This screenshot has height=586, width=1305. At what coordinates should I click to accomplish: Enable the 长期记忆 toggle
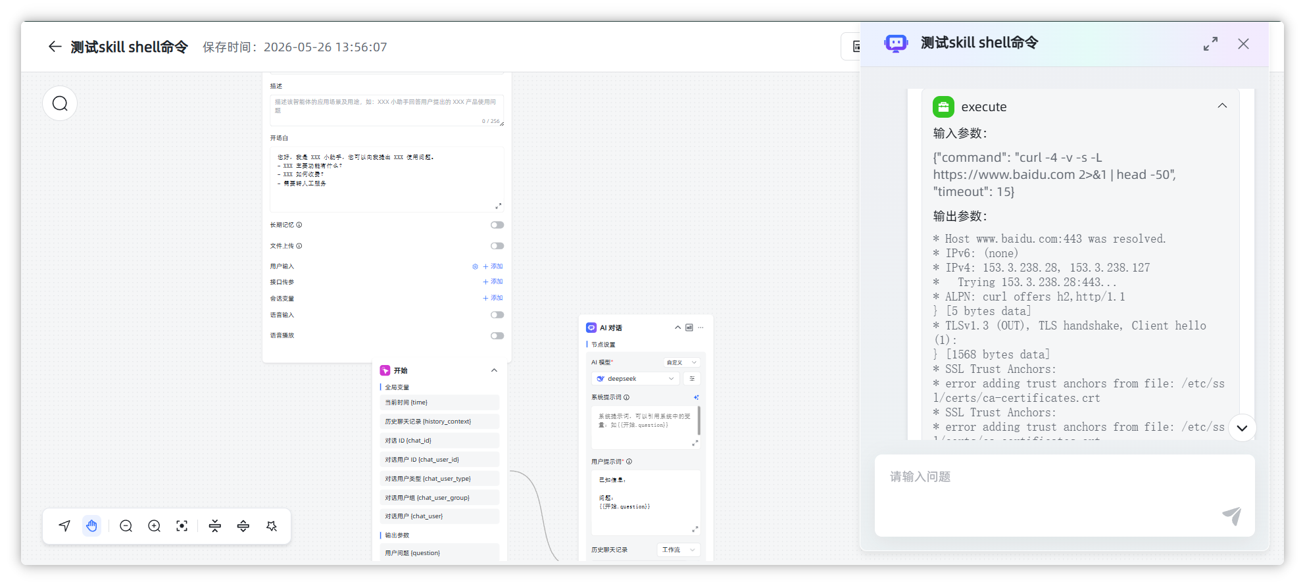coord(497,225)
